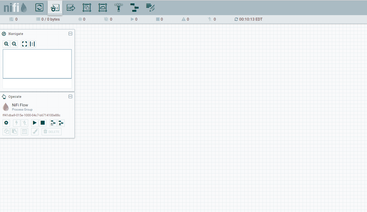Image resolution: width=367 pixels, height=212 pixels.
Task: Start the NiFi Flow process group
Action: point(35,123)
